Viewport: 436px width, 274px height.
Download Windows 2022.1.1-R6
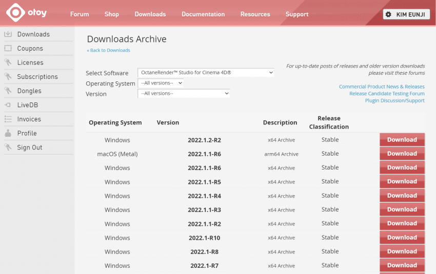coord(402,167)
